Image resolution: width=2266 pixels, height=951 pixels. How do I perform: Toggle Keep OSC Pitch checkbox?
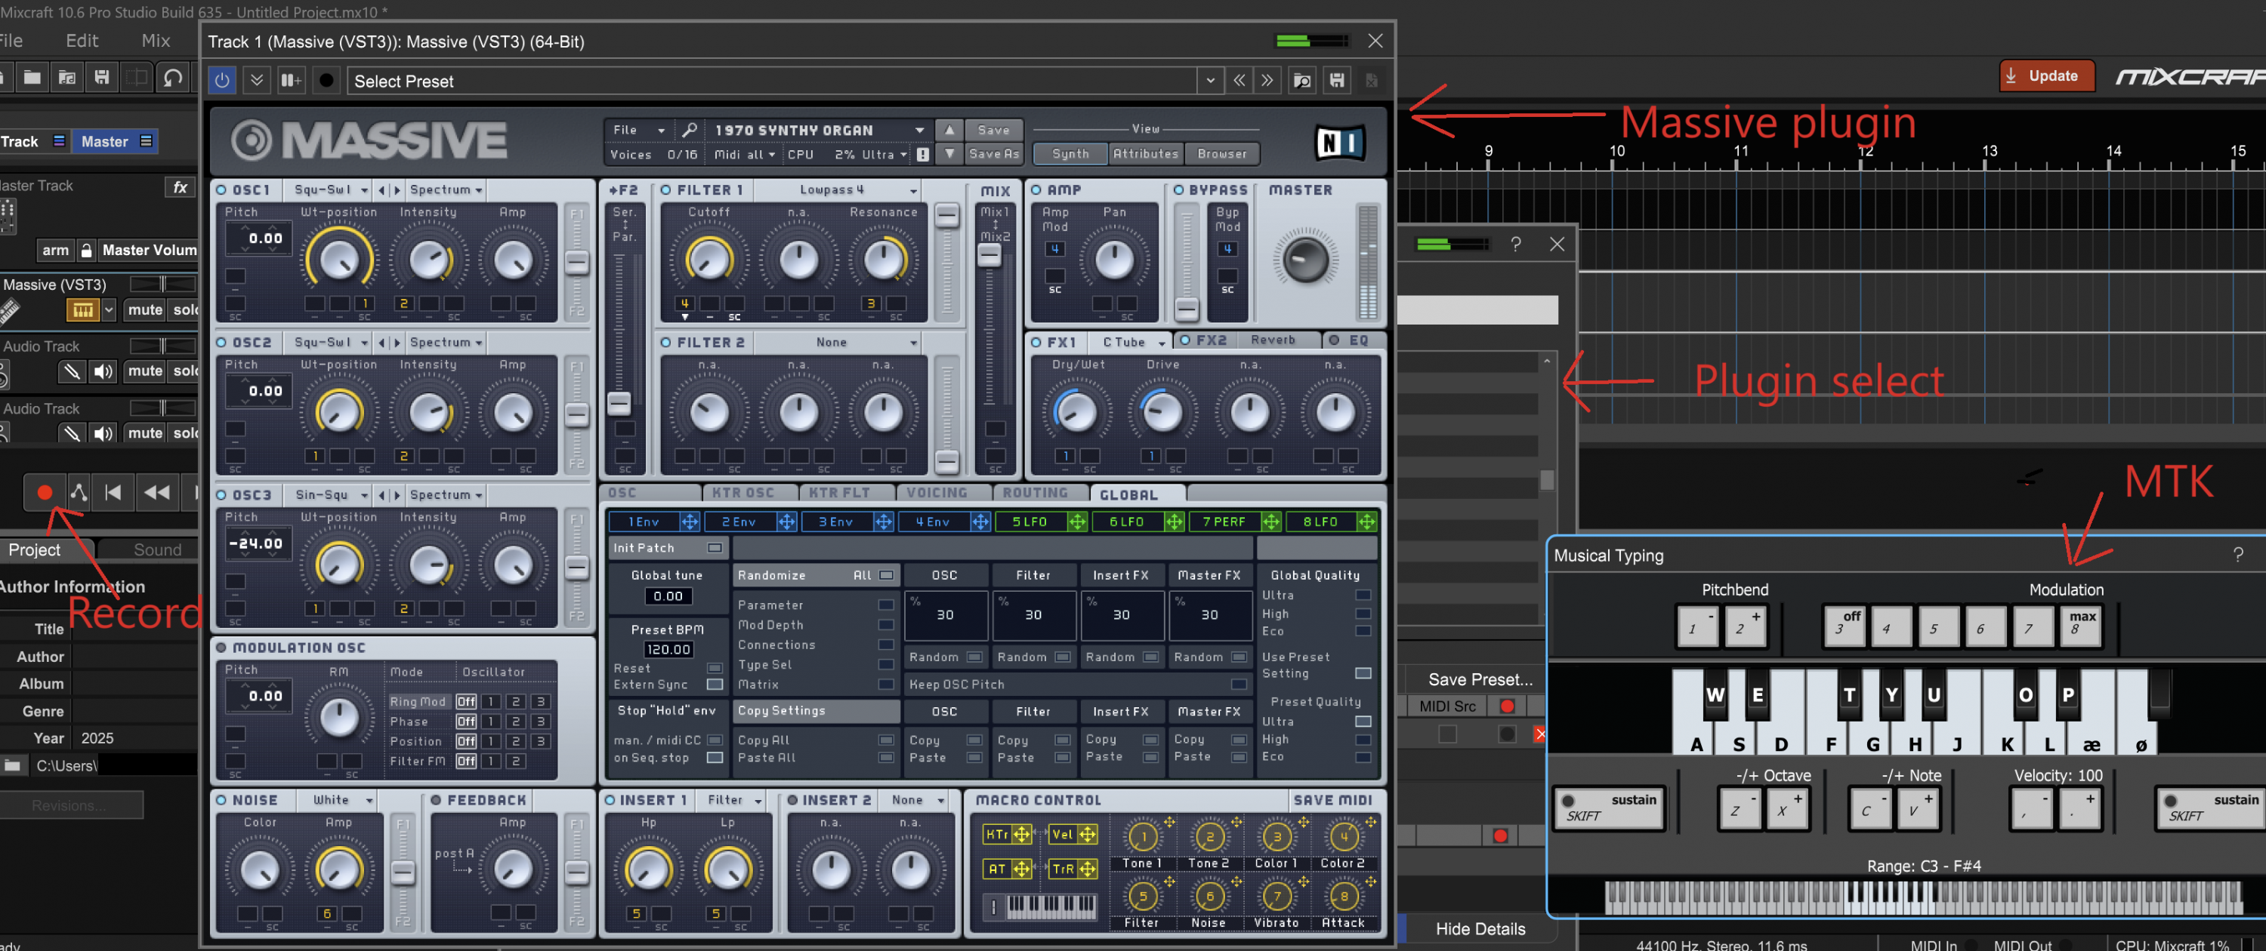click(1239, 684)
